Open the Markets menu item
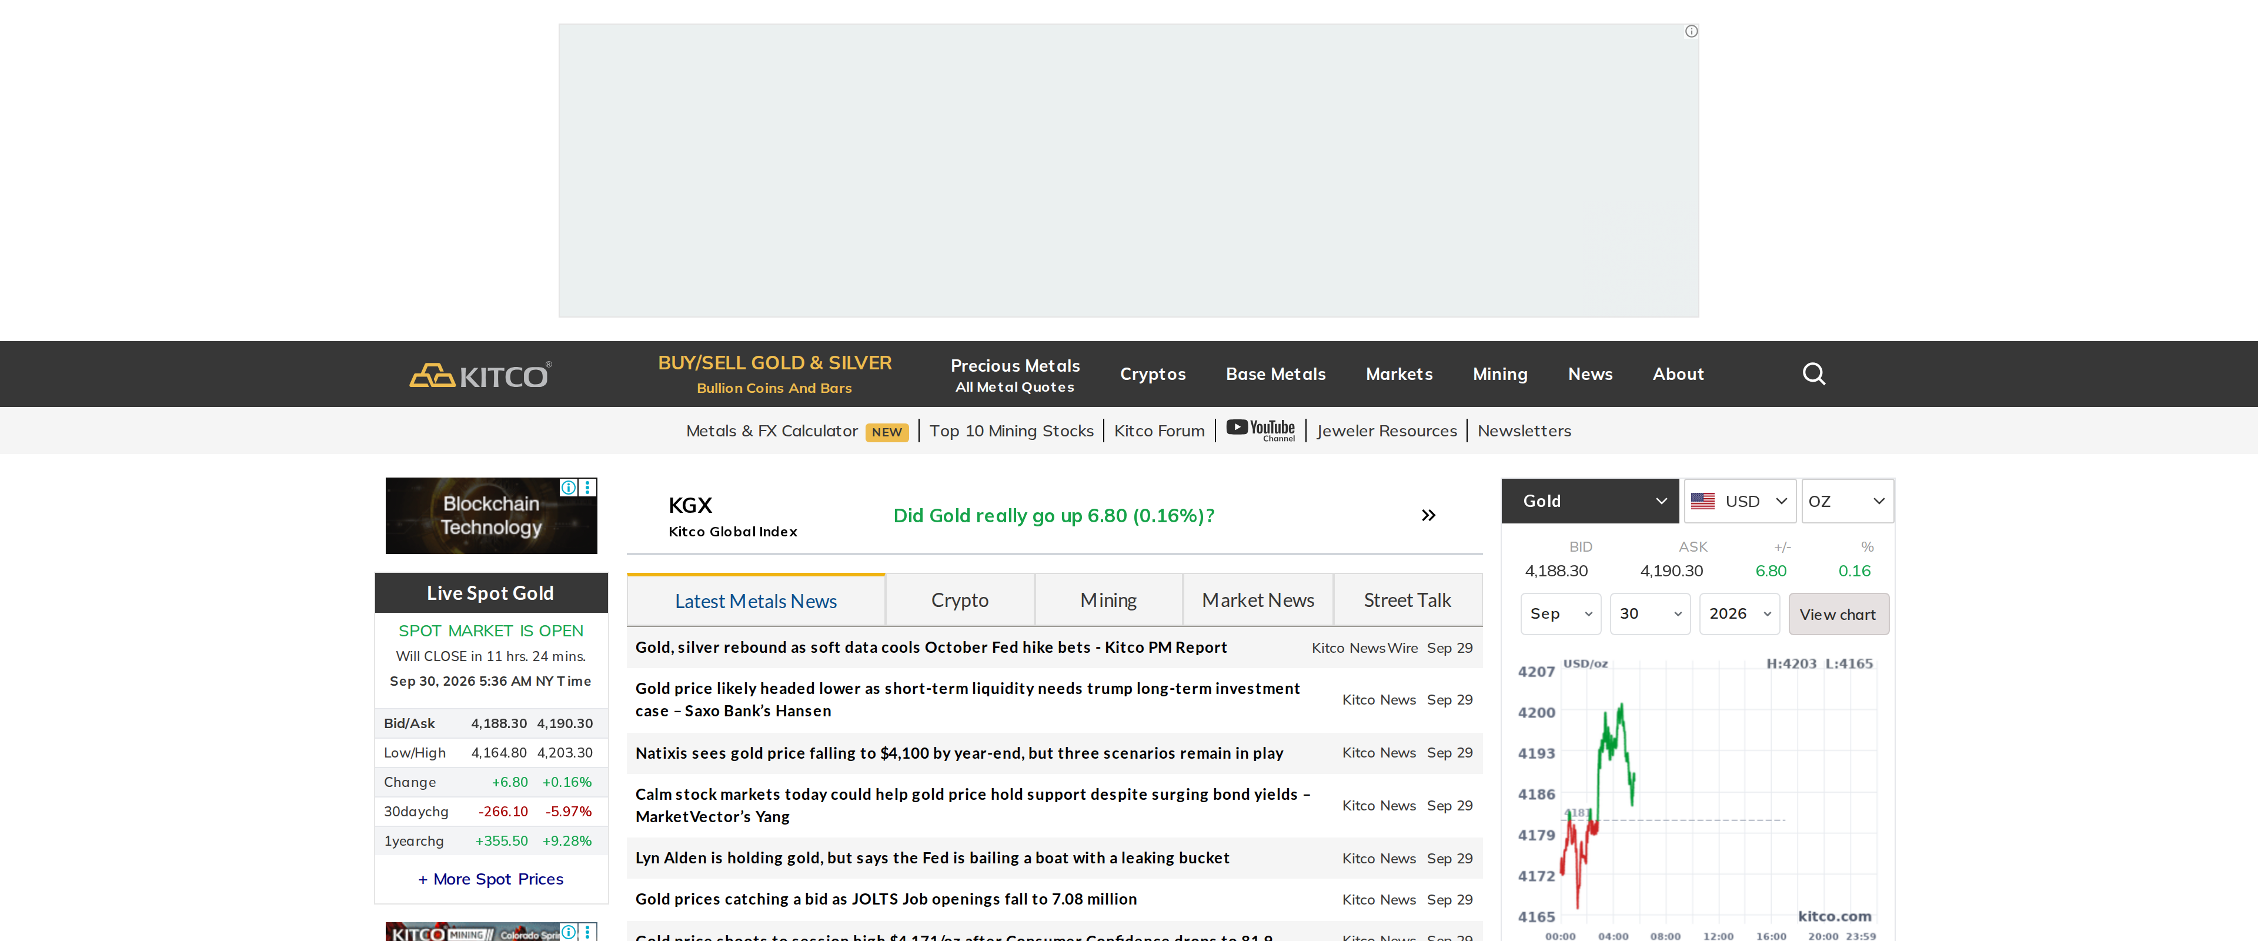The image size is (2258, 941). point(1399,375)
